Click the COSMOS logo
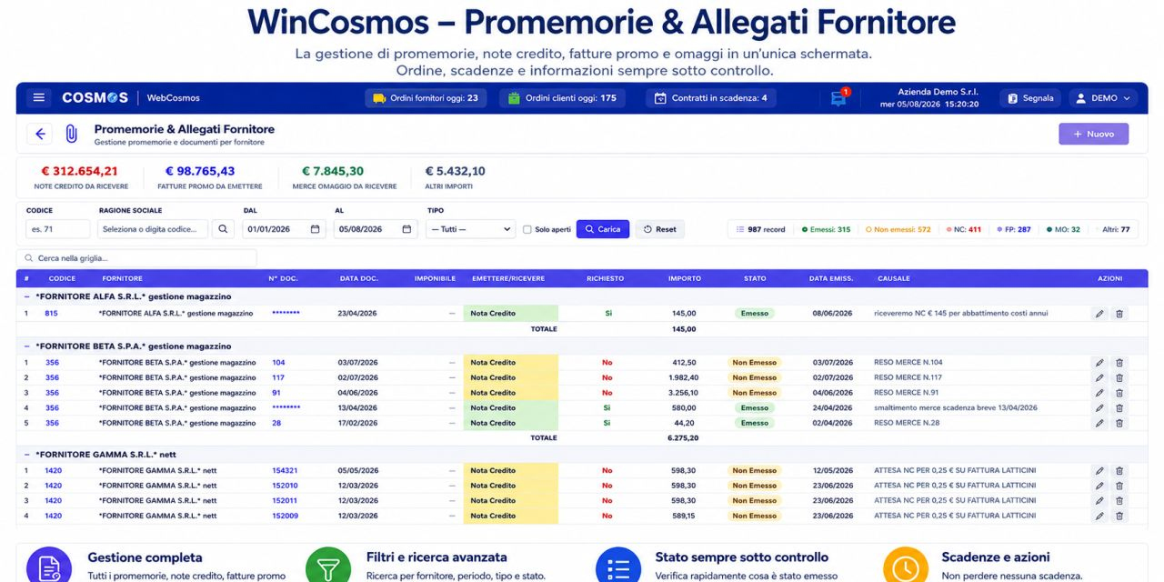 95,98
